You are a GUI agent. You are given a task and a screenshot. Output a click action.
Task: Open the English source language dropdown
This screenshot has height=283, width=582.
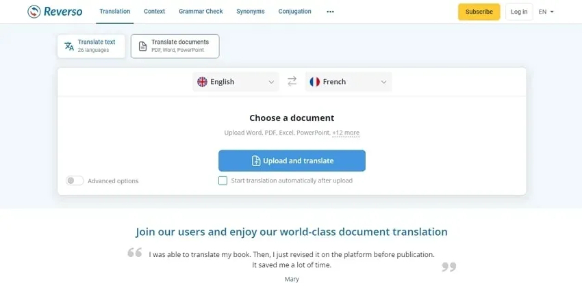236,82
